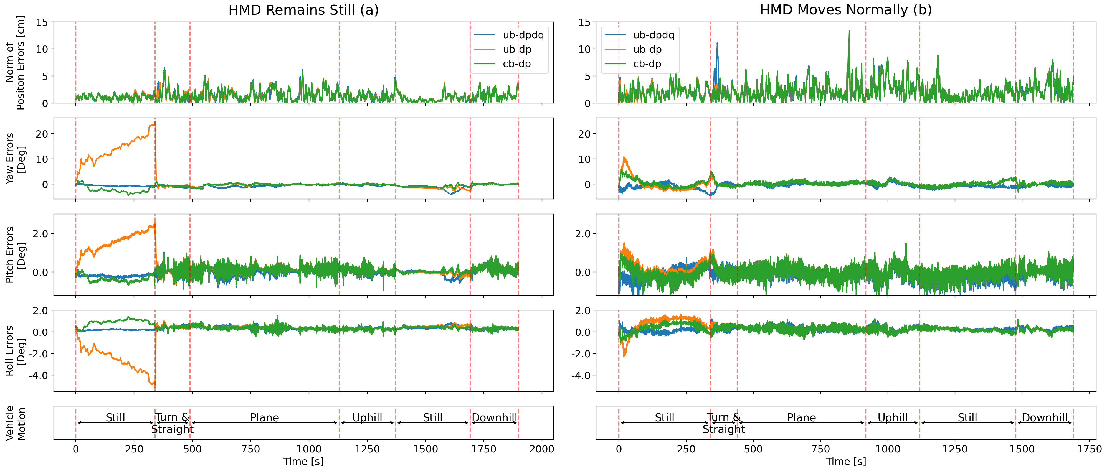Click the title "HMD Remains Still (a)"
This screenshot has height=471, width=1117.
303,10
